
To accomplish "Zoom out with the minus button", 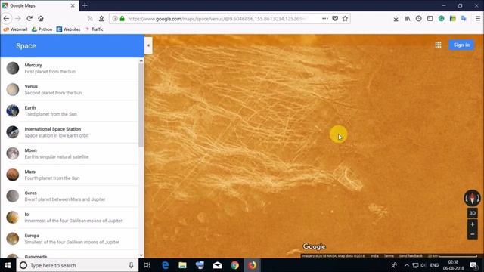I will (x=472, y=234).
